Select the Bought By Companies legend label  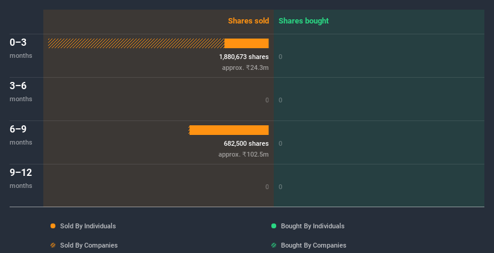point(313,245)
